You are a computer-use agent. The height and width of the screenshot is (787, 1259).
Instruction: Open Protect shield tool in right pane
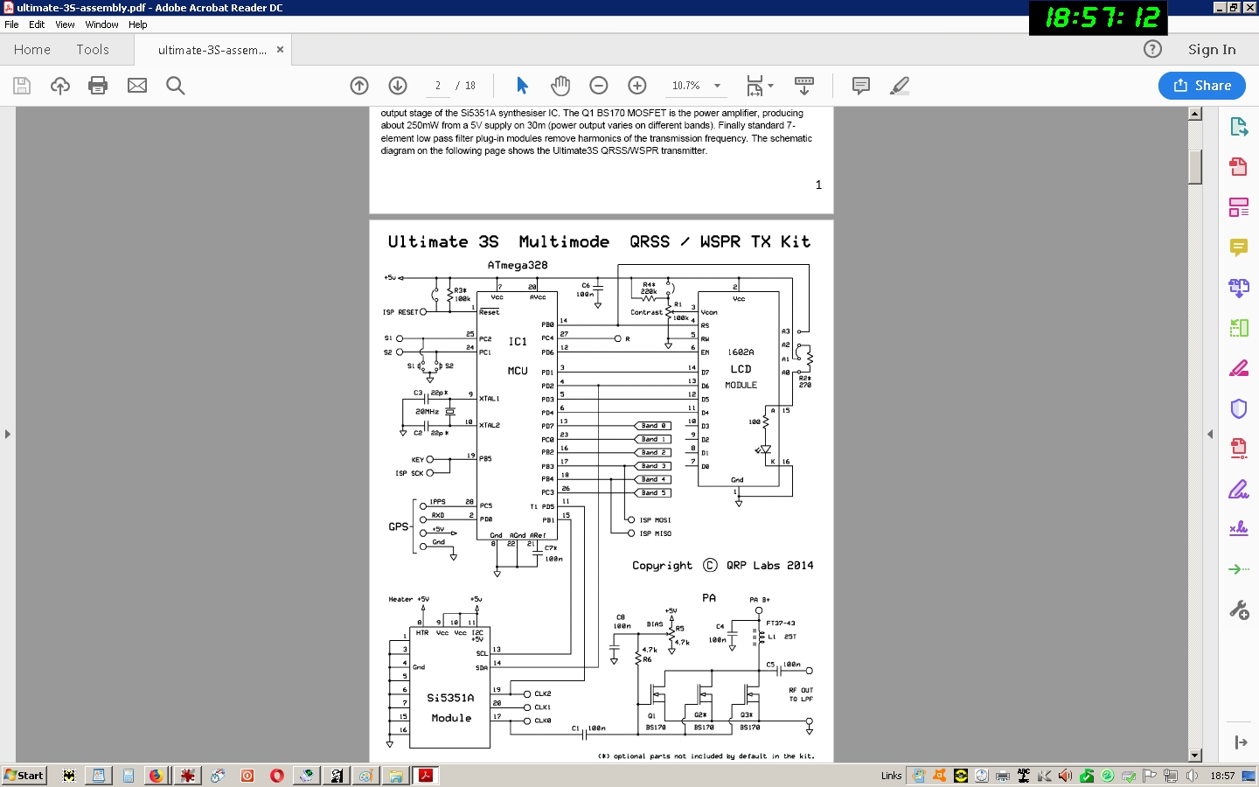(1239, 408)
